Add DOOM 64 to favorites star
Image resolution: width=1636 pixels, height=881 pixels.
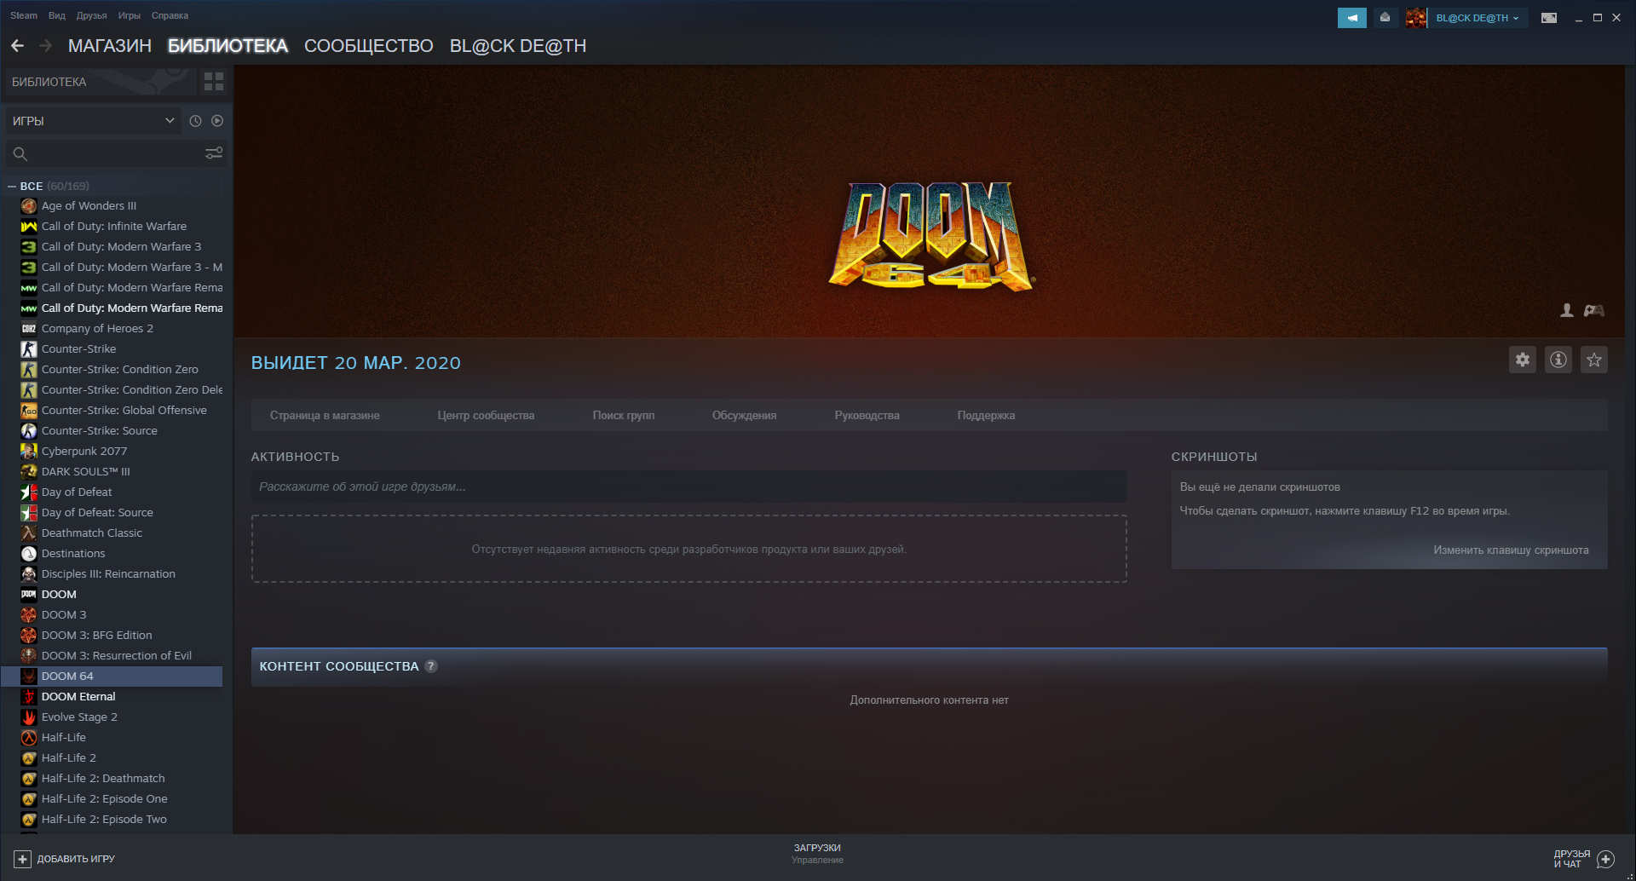click(1594, 360)
